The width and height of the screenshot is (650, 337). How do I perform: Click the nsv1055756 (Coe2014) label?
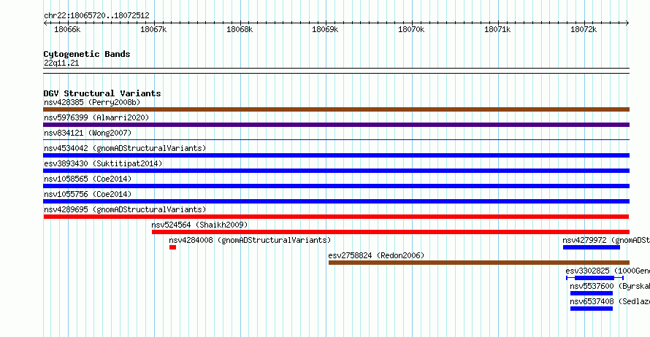pyautogui.click(x=88, y=194)
